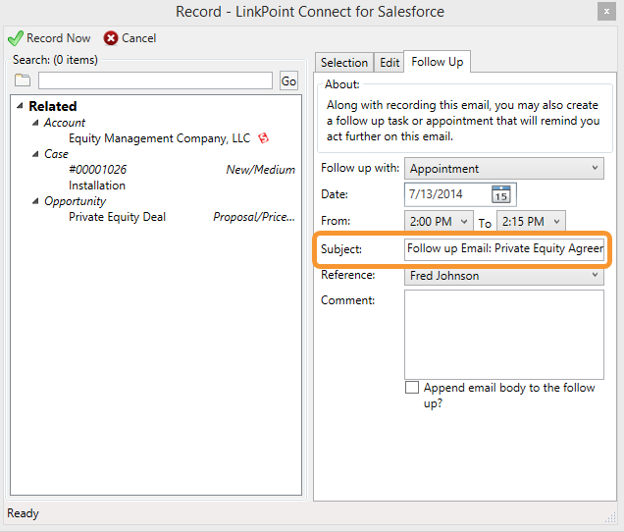Select the Private Equity Deal opportunity
624x532 pixels.
coord(117,217)
